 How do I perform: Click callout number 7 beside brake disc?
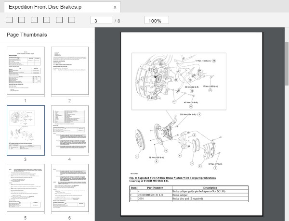[137, 157]
